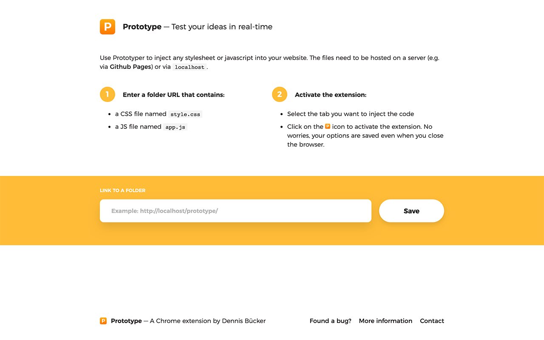The width and height of the screenshot is (544, 340).
Task: Click the small P extension icon in instructions
Action: point(327,126)
